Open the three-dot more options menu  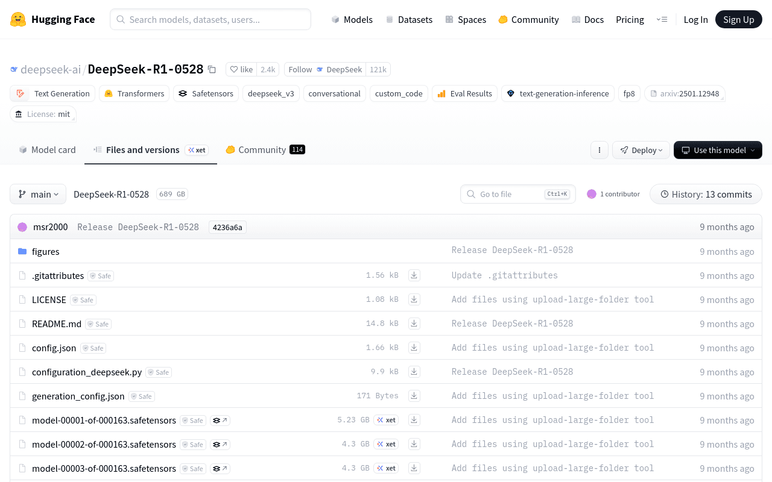599,150
